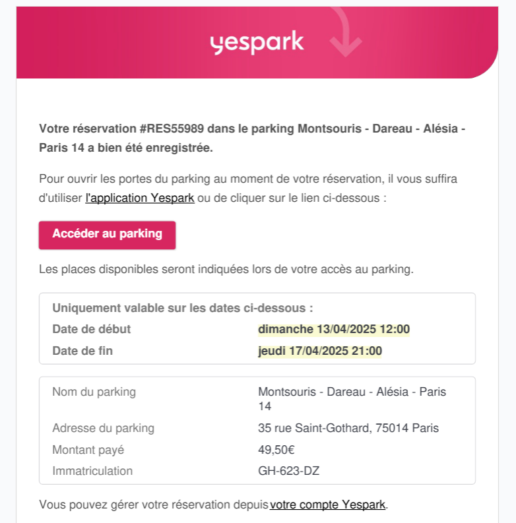Open the votre compte Yespark link

point(328,505)
